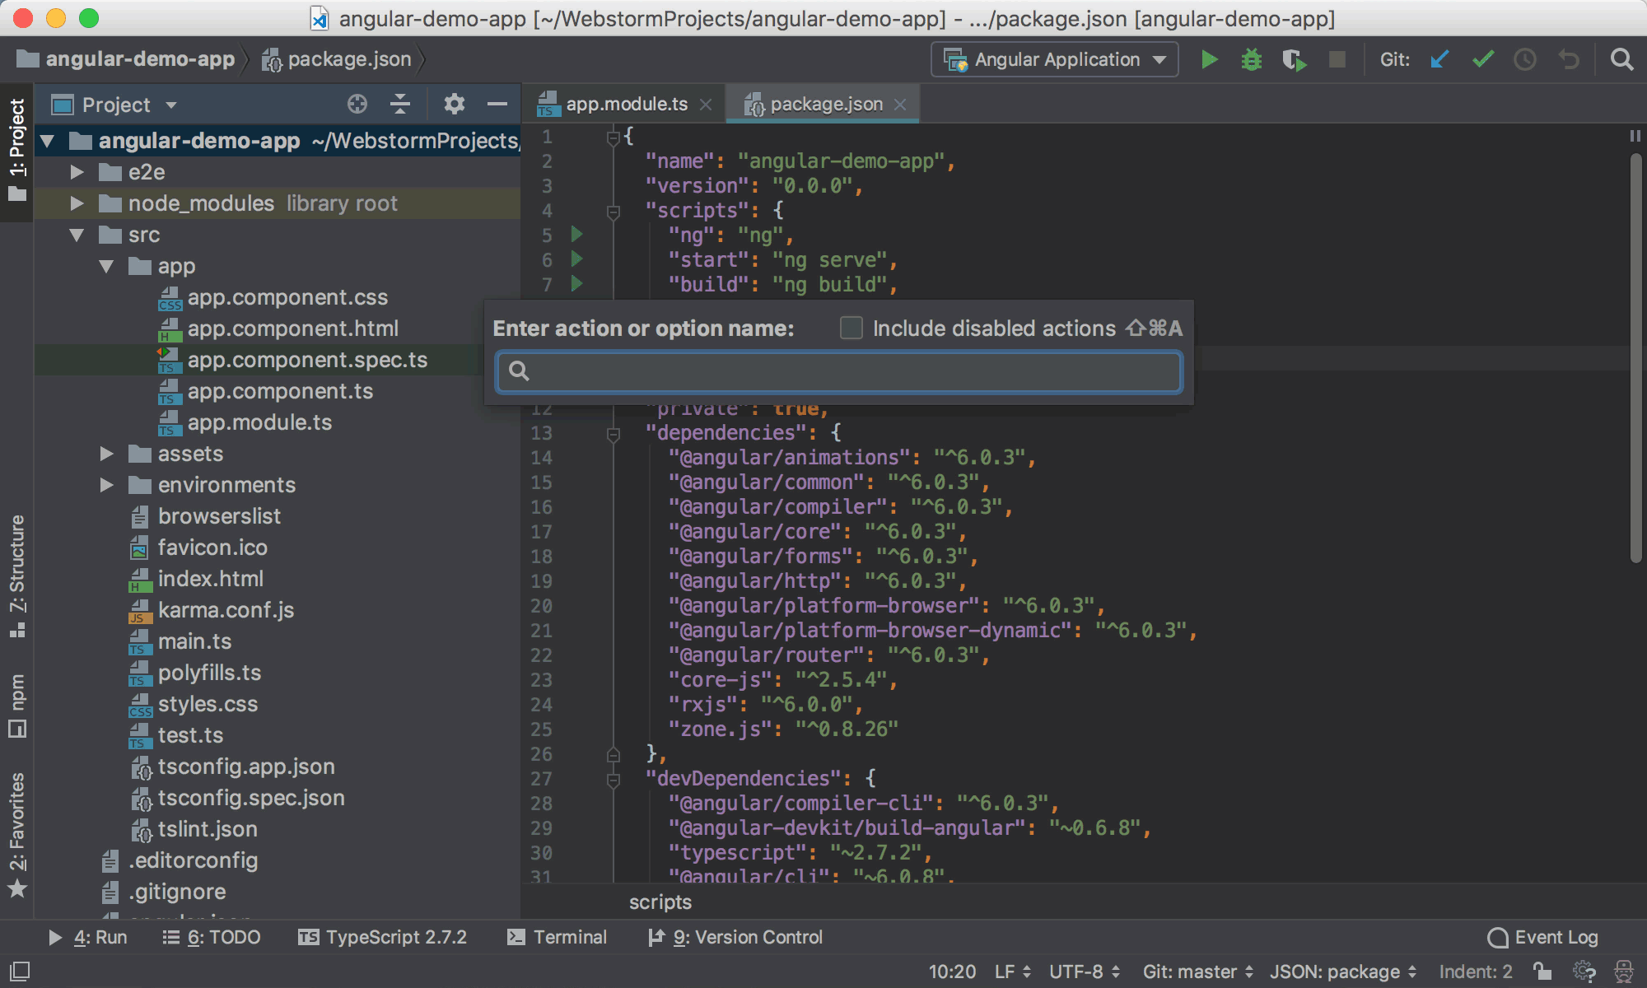
Task: Expand the assets folder
Action: tap(107, 453)
